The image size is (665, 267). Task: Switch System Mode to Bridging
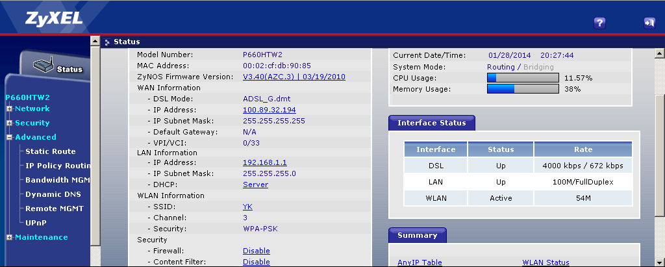[538, 67]
